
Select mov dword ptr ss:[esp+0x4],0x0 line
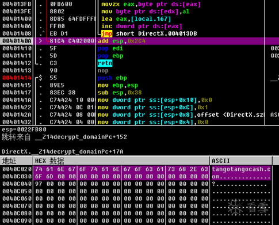[153, 122]
